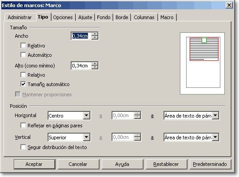This screenshot has height=177, width=239.
Task: Select the Macro tab
Action: click(167, 17)
